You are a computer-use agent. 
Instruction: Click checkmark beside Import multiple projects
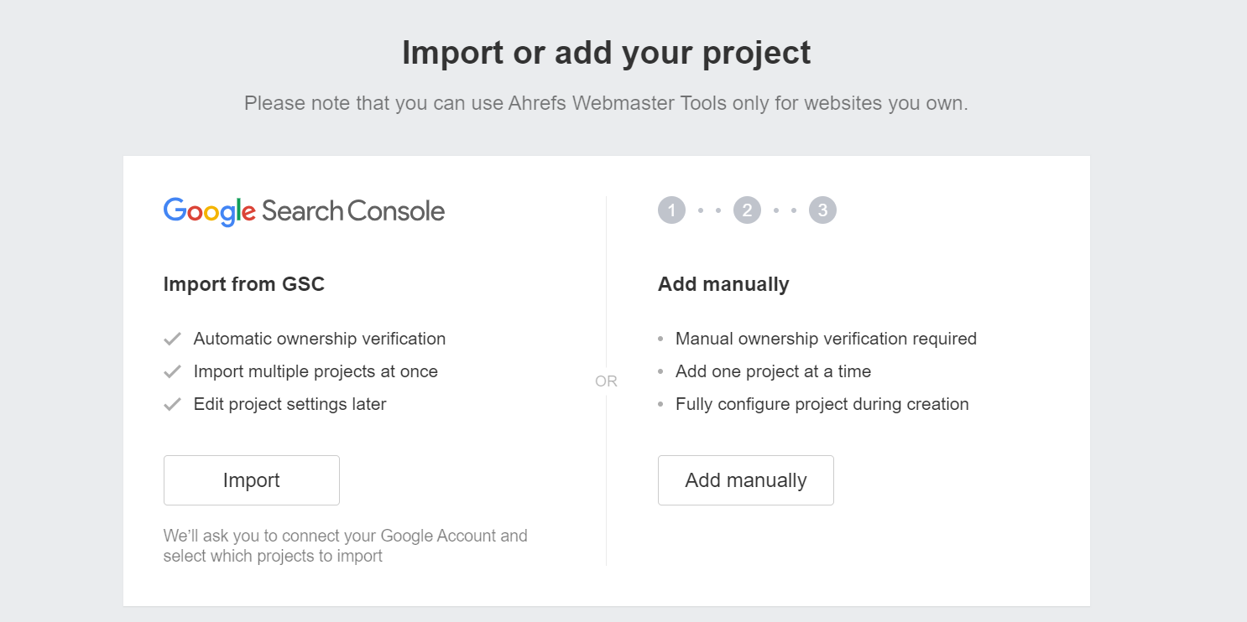coord(173,371)
